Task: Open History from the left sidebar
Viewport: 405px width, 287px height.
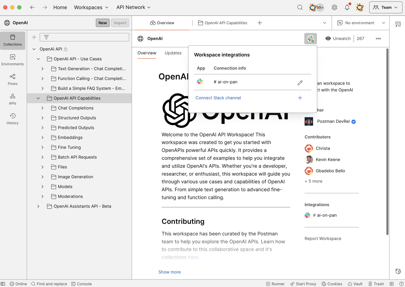Action: click(x=12, y=119)
